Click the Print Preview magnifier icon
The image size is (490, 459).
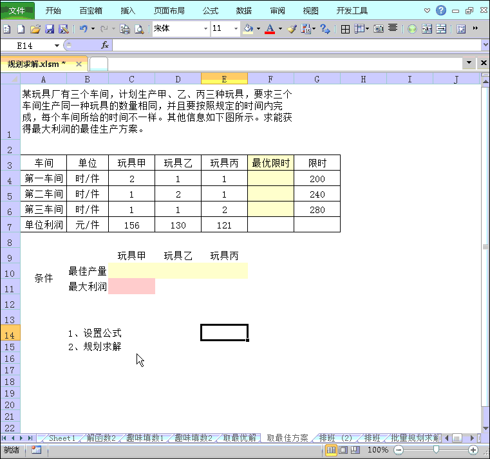pos(139,29)
